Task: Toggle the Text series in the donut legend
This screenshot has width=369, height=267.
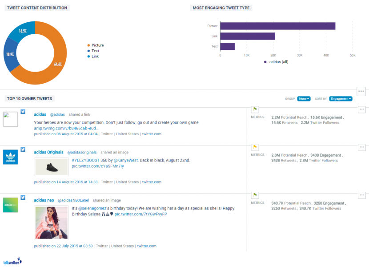Action: tap(93, 51)
